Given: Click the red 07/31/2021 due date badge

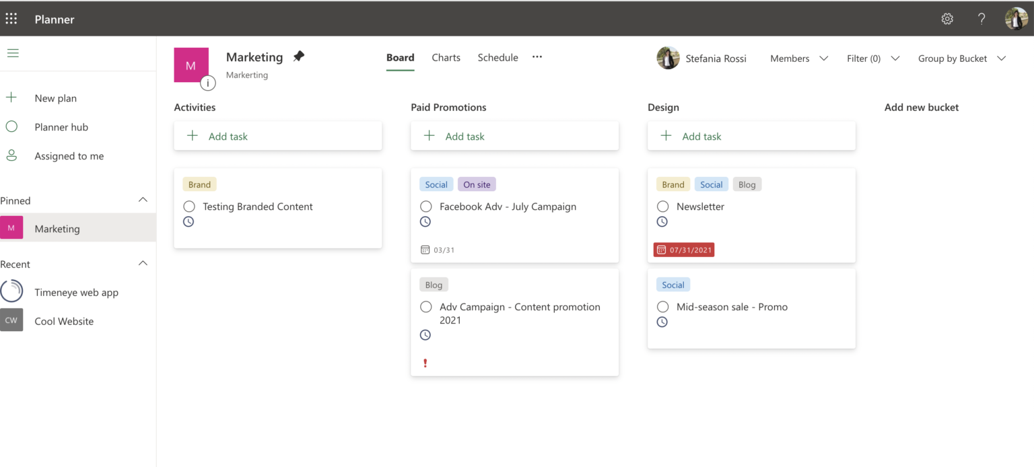Looking at the screenshot, I should (x=683, y=250).
